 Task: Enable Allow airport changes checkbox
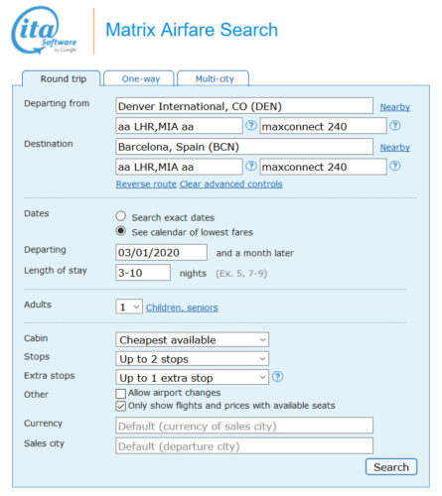(x=121, y=394)
